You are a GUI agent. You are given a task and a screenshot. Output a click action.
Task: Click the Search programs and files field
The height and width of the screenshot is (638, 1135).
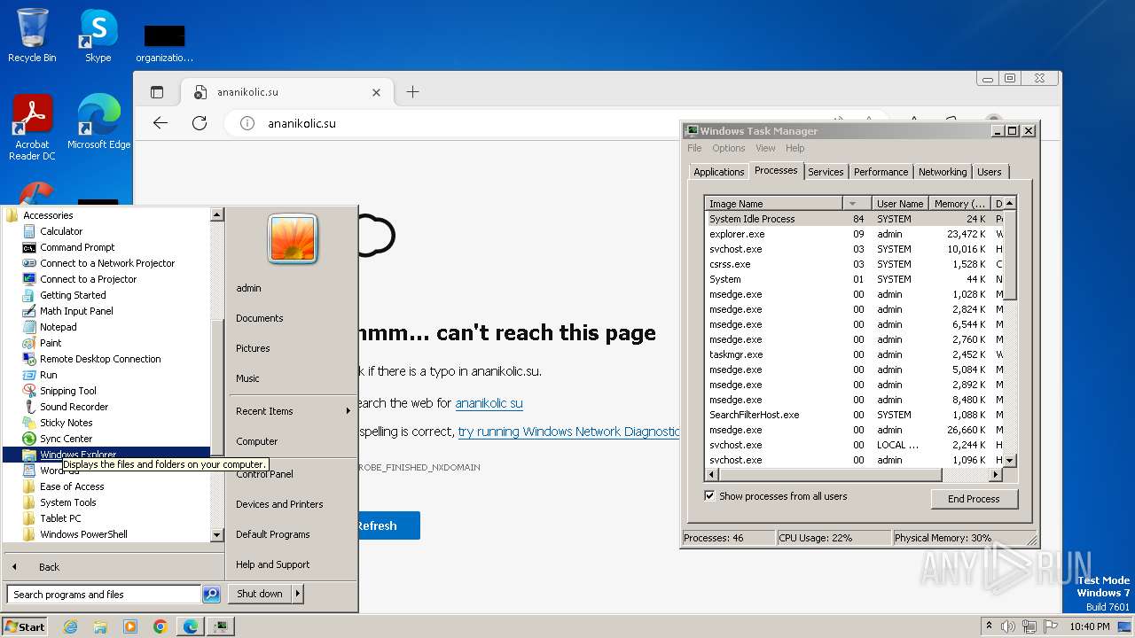click(104, 595)
